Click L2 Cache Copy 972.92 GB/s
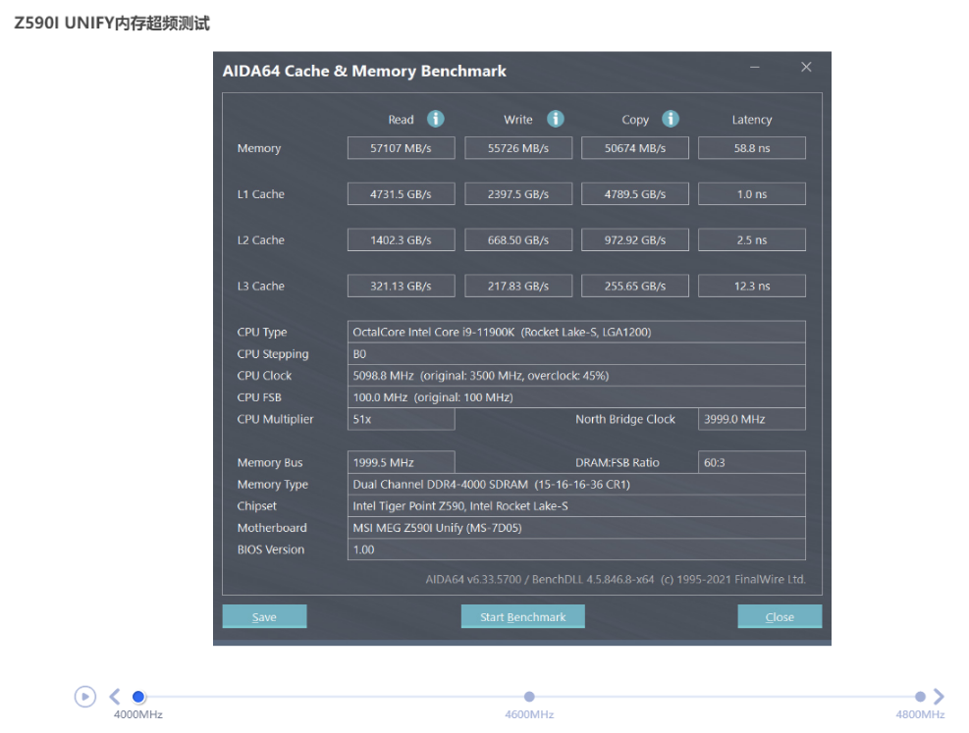Image resolution: width=969 pixels, height=733 pixels. click(x=635, y=239)
